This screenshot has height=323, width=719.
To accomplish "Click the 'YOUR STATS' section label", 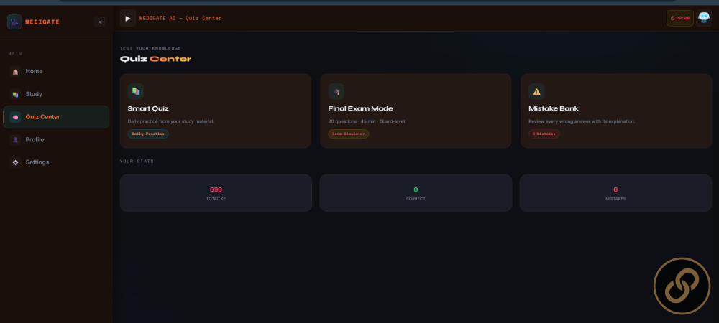I will (137, 161).
